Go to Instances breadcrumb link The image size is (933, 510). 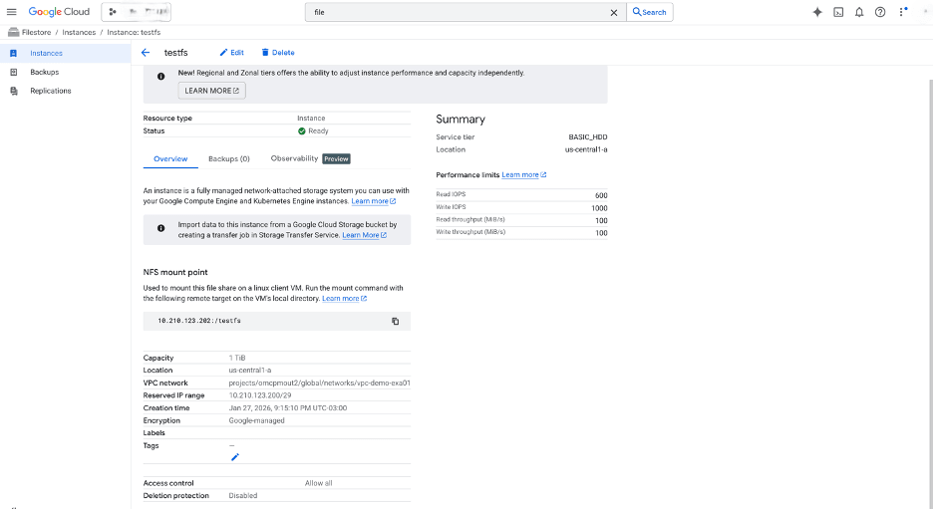tap(79, 32)
